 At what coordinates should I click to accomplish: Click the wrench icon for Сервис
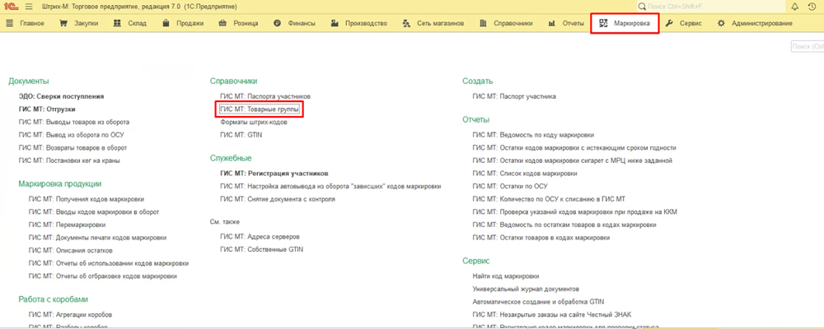(668, 23)
